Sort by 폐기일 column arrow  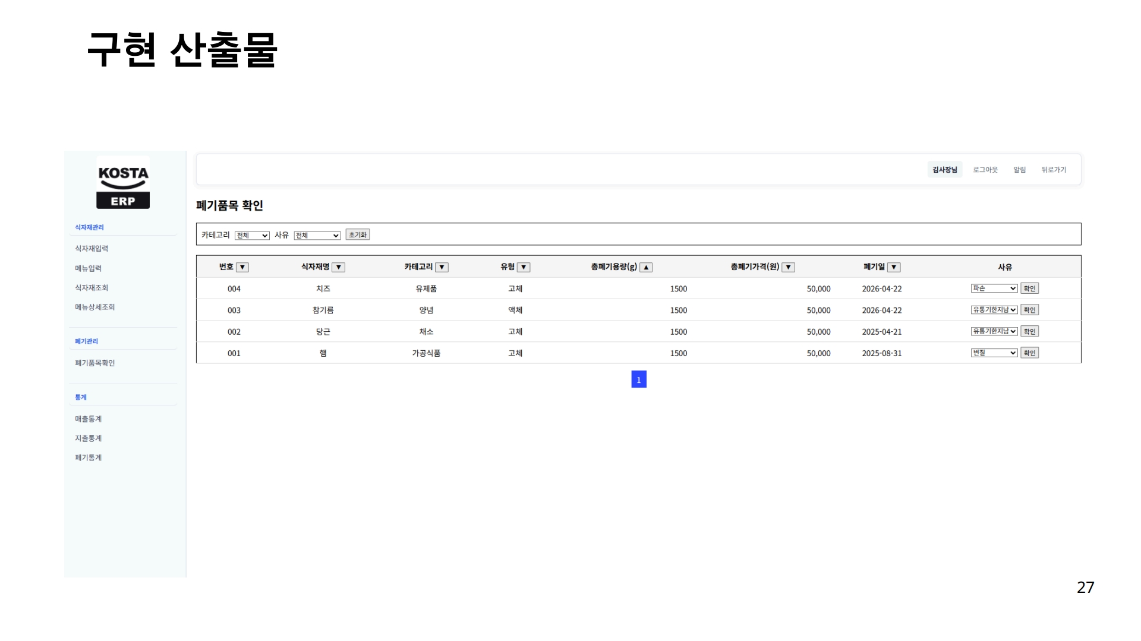pyautogui.click(x=894, y=268)
